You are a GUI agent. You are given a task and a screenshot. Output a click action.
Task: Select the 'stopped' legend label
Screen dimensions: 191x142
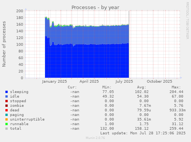coord(18,101)
